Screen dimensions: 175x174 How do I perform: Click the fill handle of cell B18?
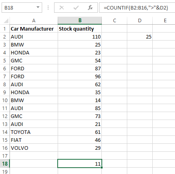pos(102,168)
